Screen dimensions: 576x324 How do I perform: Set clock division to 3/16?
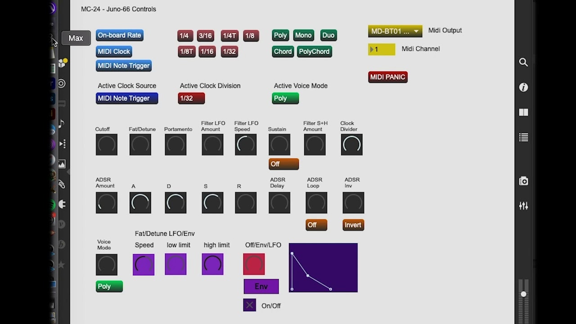coord(205,36)
